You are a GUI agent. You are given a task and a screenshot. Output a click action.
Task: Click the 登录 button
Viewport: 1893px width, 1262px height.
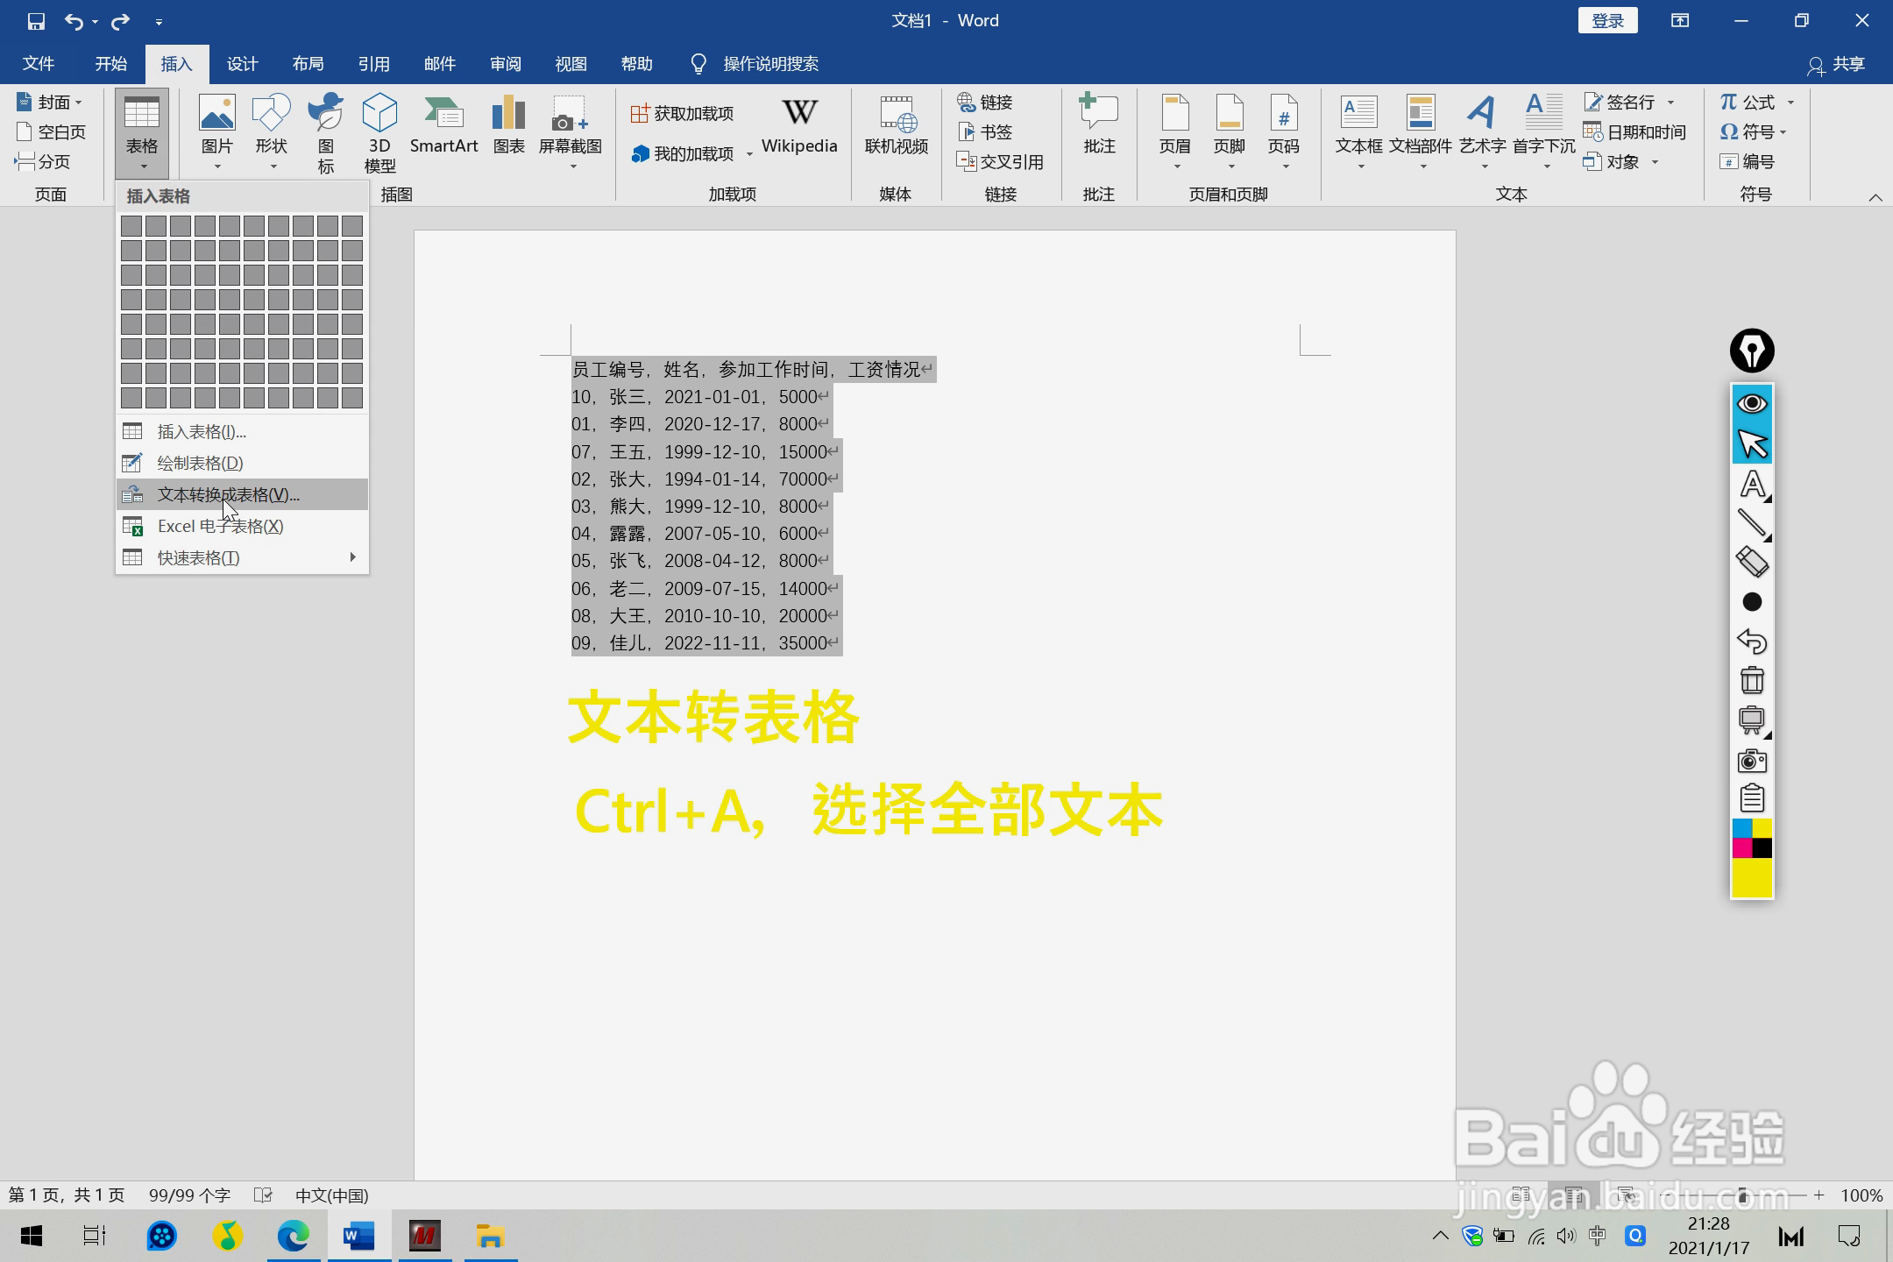(x=1607, y=19)
